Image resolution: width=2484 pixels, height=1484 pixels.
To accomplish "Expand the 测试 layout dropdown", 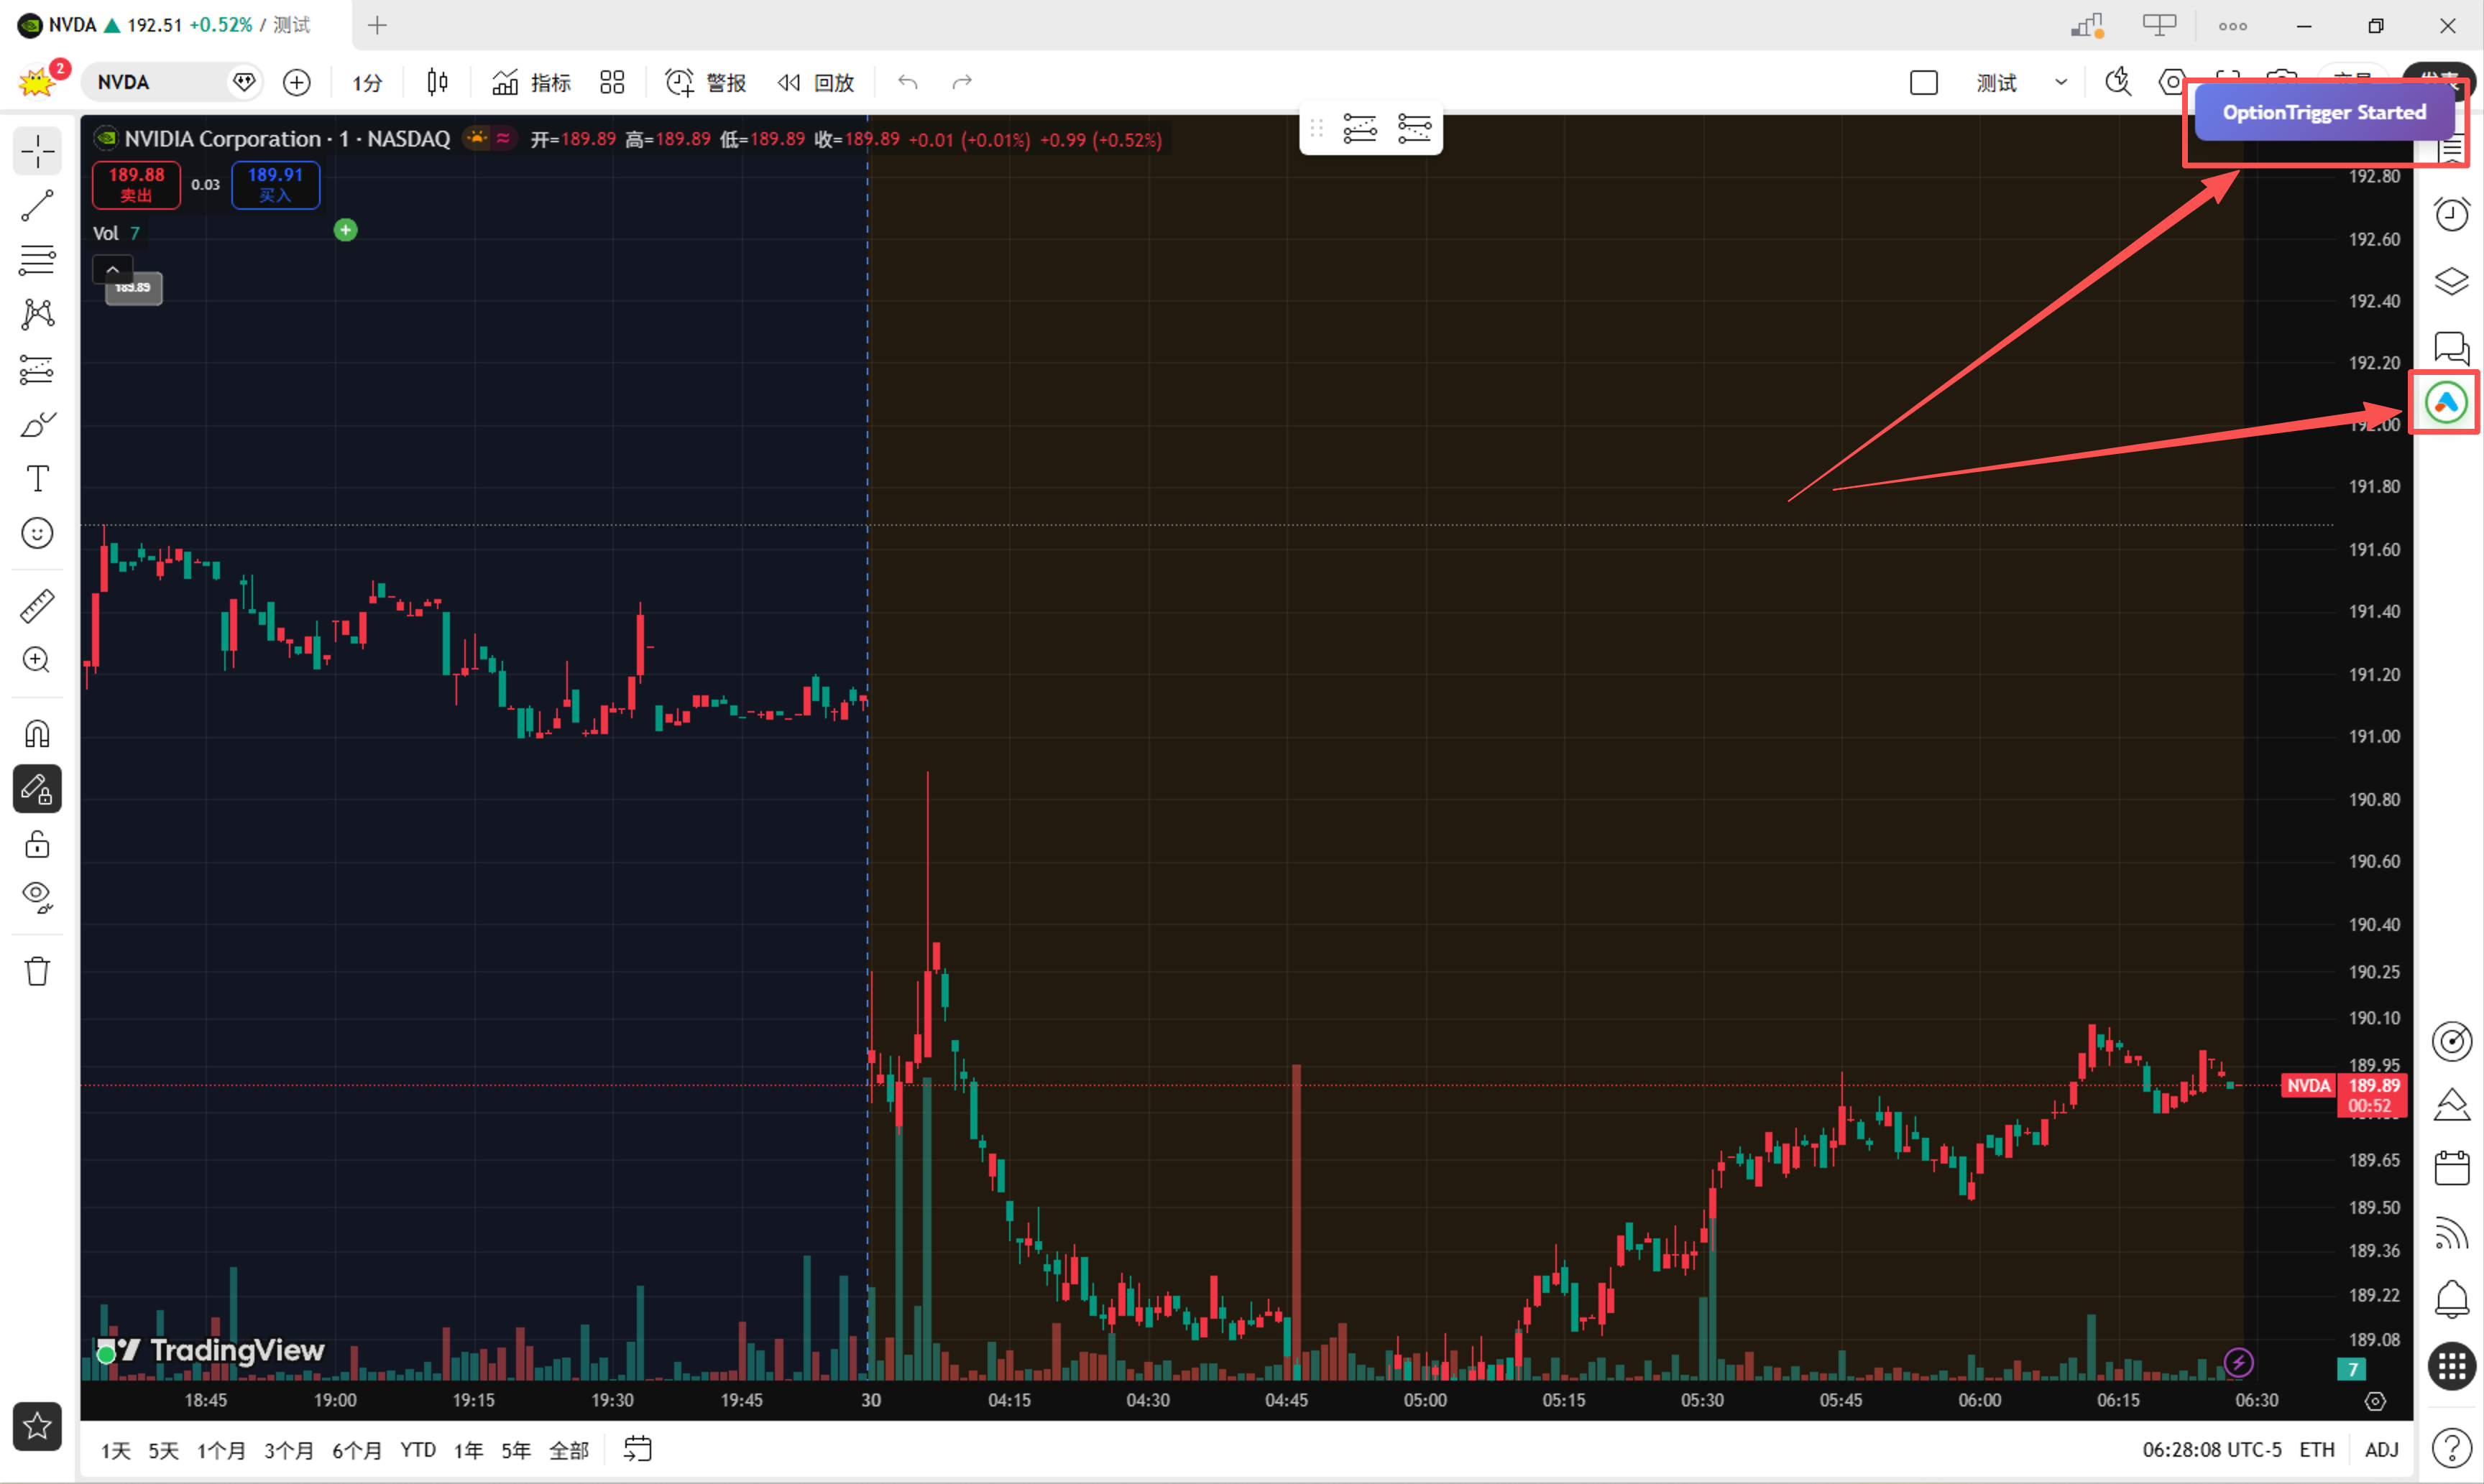I will coord(2061,82).
